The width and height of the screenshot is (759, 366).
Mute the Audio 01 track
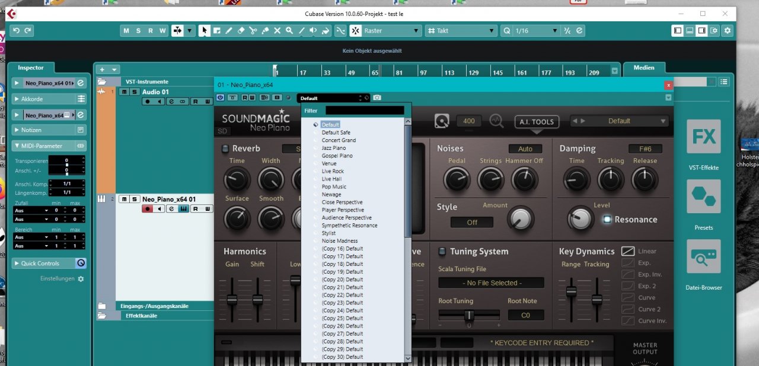(x=124, y=92)
